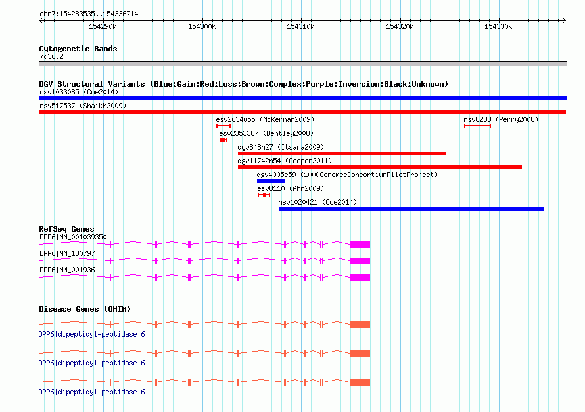
Task: Click the third OMIM DPP6 gene's orange exon block
Action: point(360,382)
